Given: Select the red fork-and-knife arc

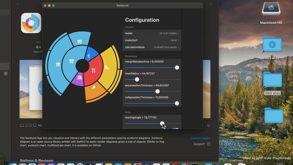Looking at the screenshot, I should [x=94, y=70].
